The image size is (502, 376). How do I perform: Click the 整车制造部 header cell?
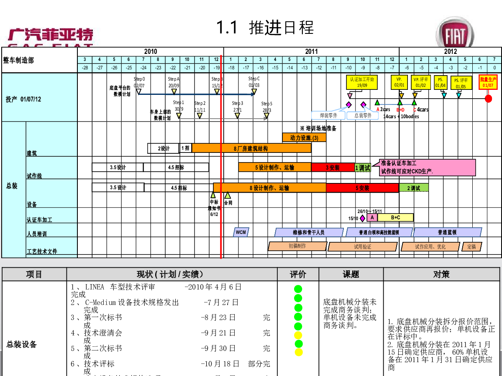point(40,60)
